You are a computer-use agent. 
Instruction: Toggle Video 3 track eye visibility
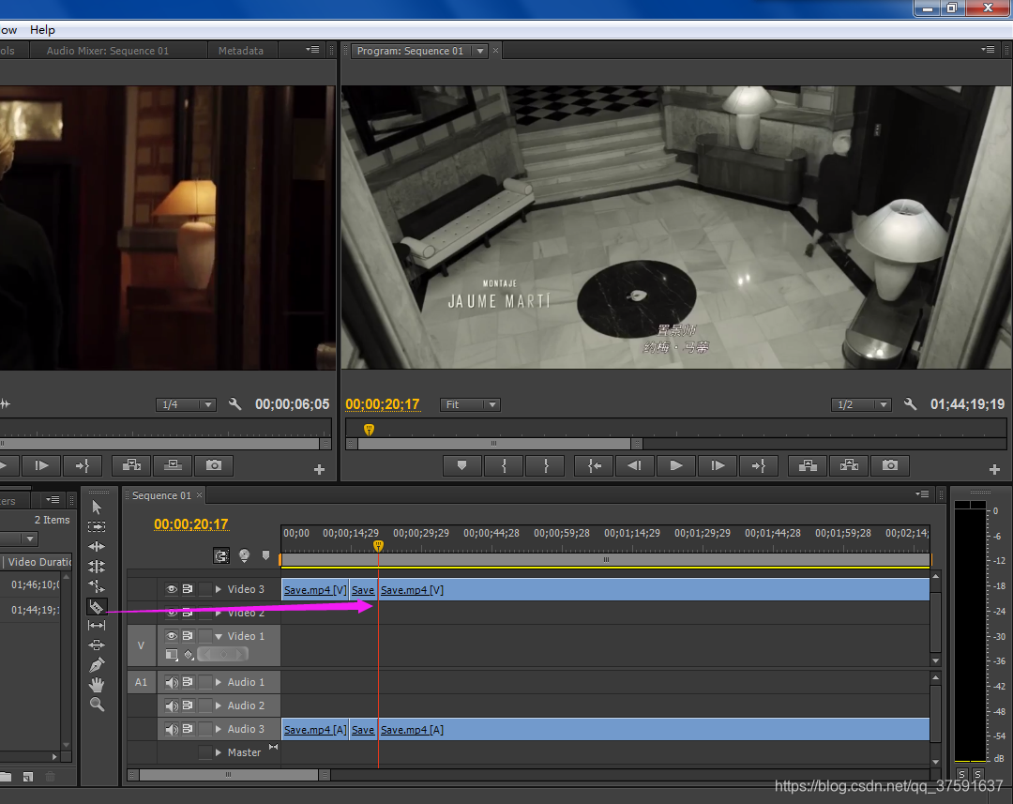tap(172, 589)
